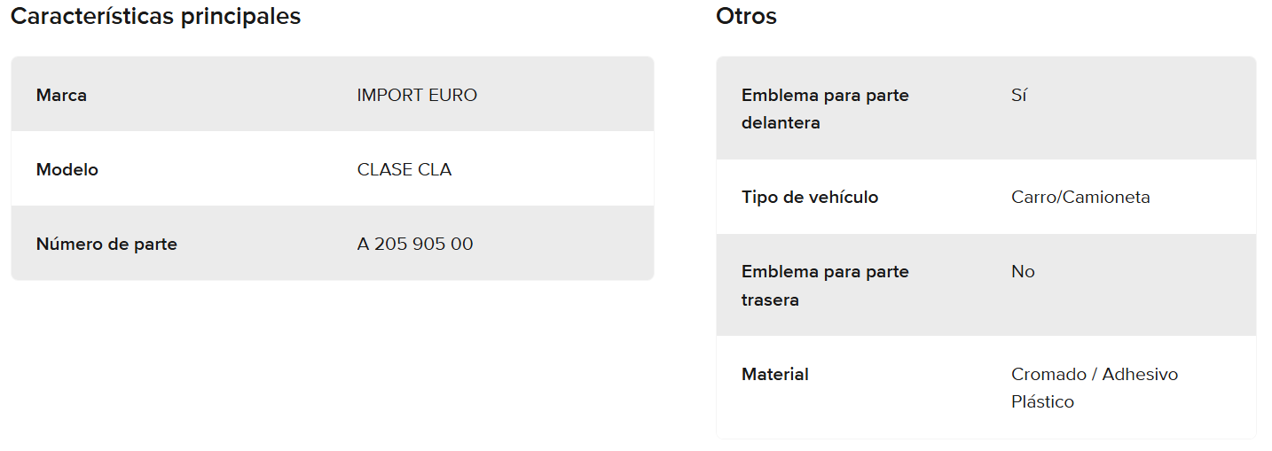This screenshot has height=451, width=1272.
Task: Select the "Modelo" row label
Action: (67, 169)
